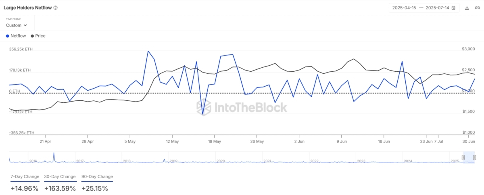Select the 30-Day Change stat
The height and width of the screenshot is (195, 484).
pyautogui.click(x=60, y=176)
